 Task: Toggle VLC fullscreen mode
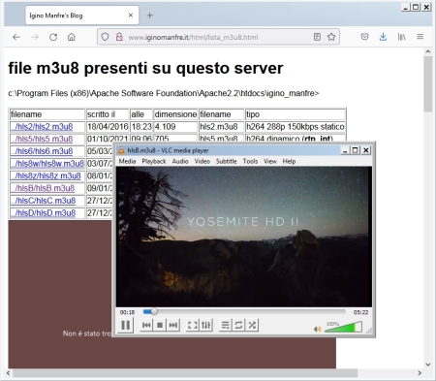coord(193,325)
